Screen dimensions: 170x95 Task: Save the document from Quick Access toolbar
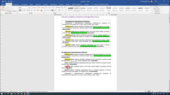pos(3,1)
